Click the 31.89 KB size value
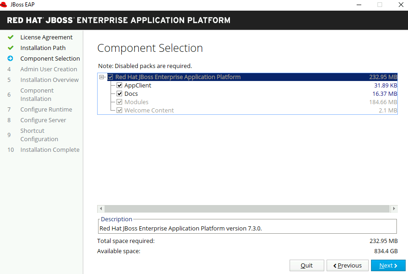 coord(386,85)
